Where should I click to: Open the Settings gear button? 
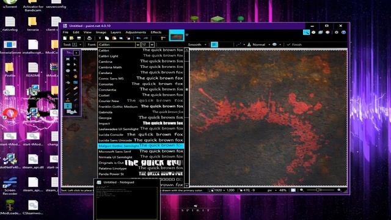tap(337, 32)
